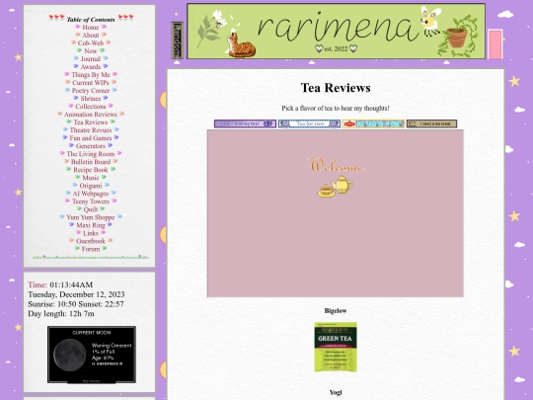This screenshot has height=400, width=533.
Task: Open the Quilt page
Action: (x=91, y=209)
